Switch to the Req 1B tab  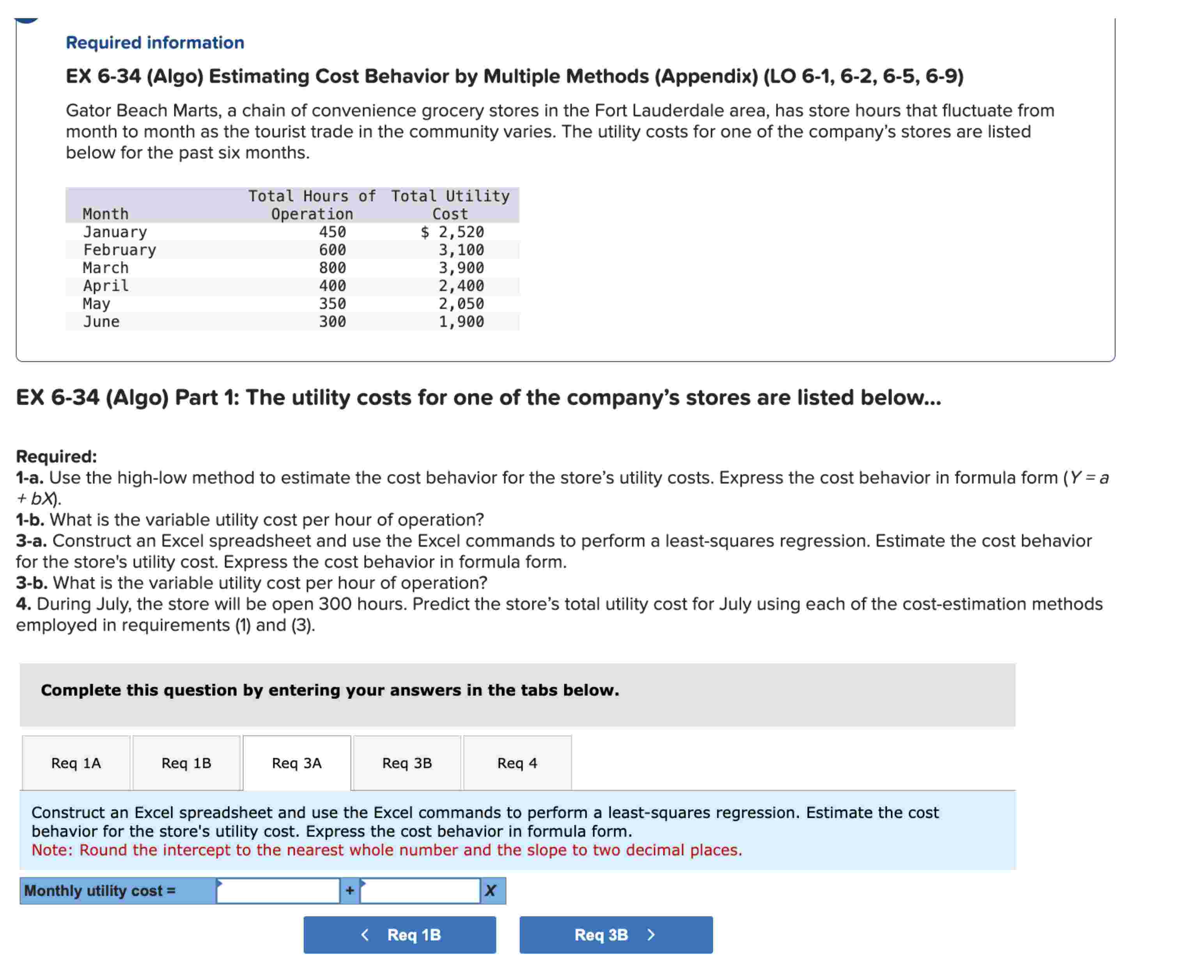pyautogui.click(x=186, y=763)
